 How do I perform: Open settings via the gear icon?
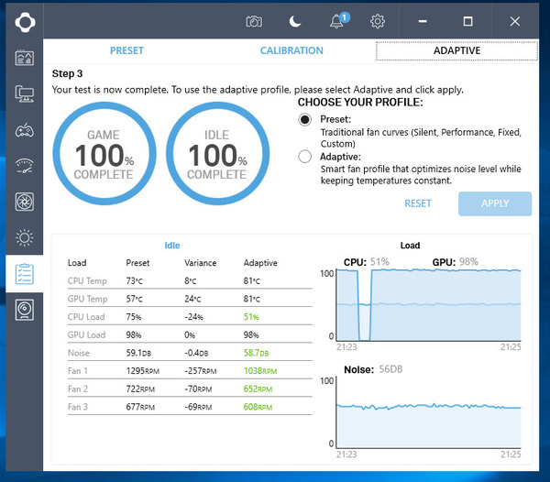tap(377, 21)
